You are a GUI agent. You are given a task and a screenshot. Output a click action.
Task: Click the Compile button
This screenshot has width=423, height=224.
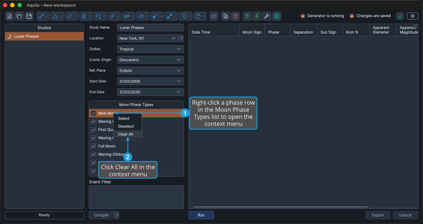(x=101, y=215)
